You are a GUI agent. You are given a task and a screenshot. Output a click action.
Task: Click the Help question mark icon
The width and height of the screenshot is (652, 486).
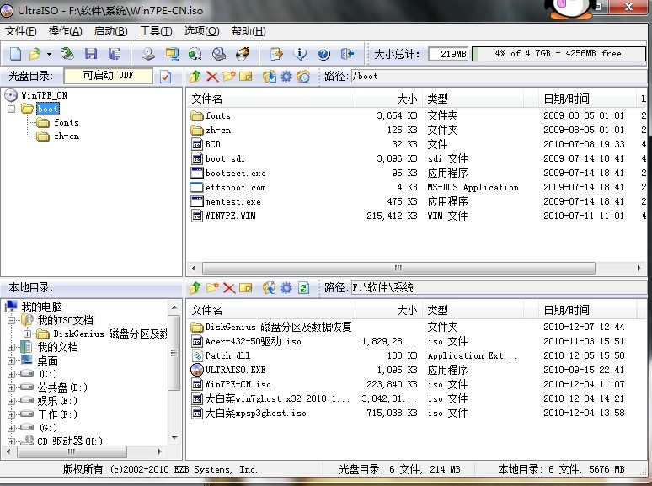point(323,54)
